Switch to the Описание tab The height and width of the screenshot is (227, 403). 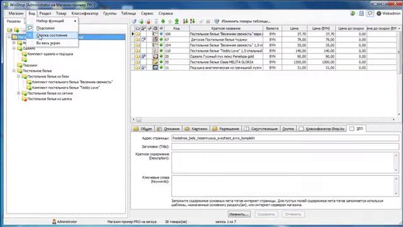(168, 129)
